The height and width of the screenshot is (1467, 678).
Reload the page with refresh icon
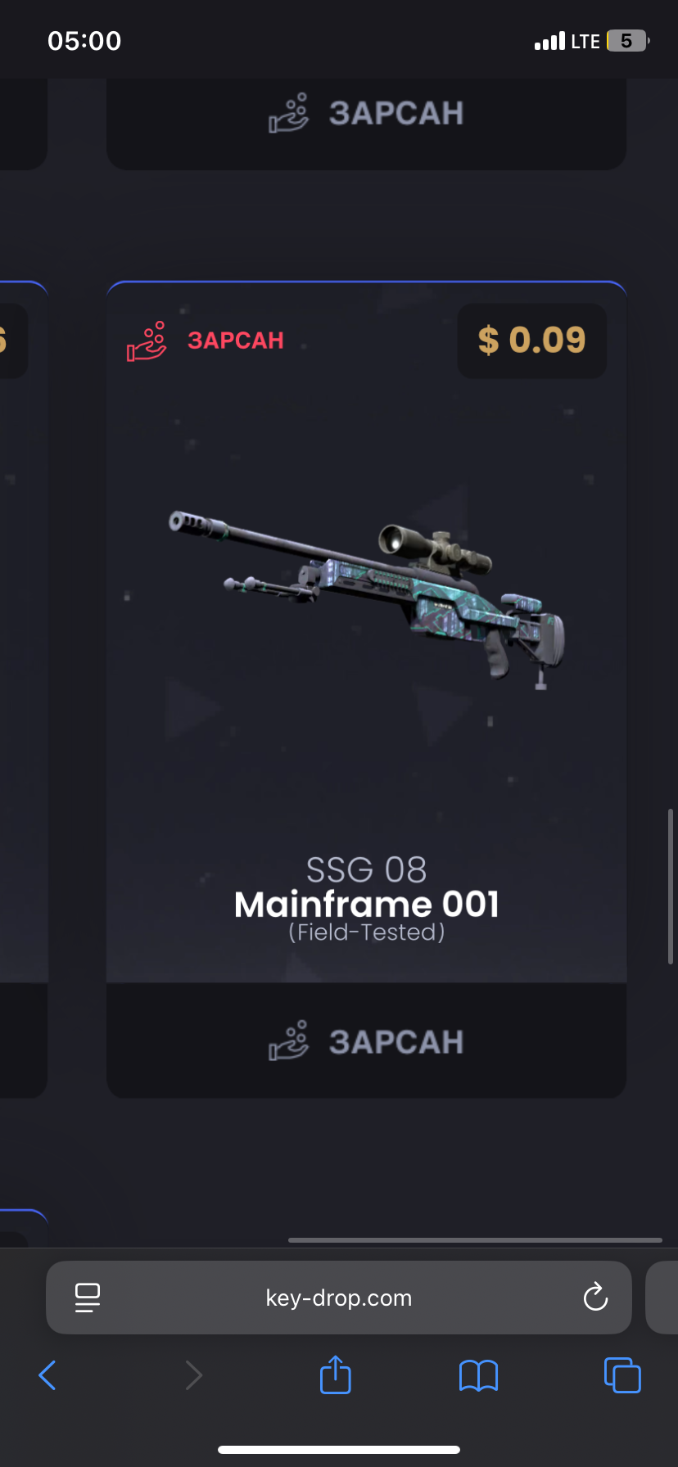[595, 1297]
